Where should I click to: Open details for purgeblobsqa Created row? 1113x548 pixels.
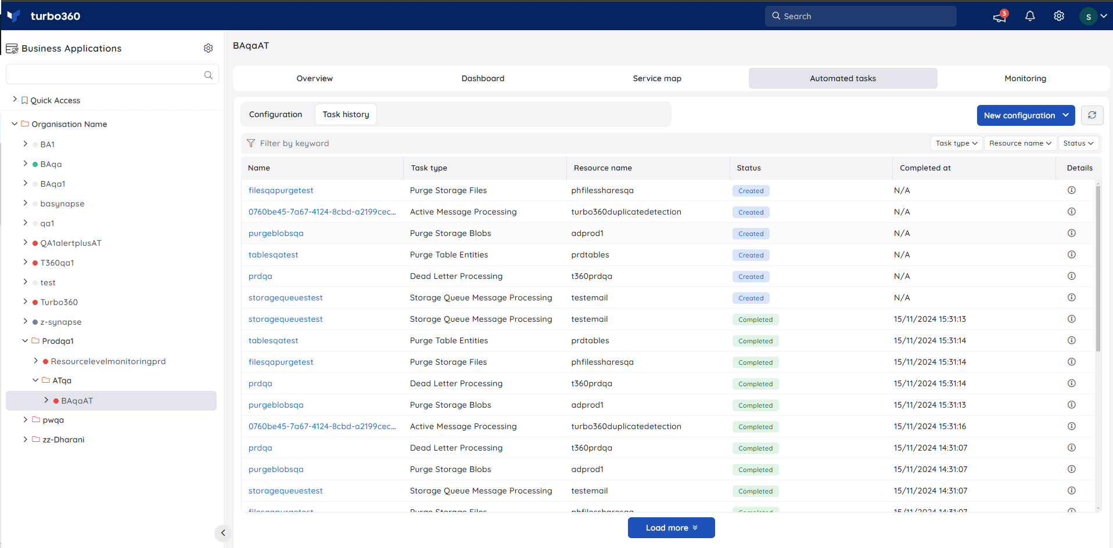[x=1072, y=233]
